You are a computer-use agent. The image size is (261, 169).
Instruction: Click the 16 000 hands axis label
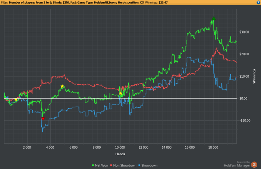(190, 147)
